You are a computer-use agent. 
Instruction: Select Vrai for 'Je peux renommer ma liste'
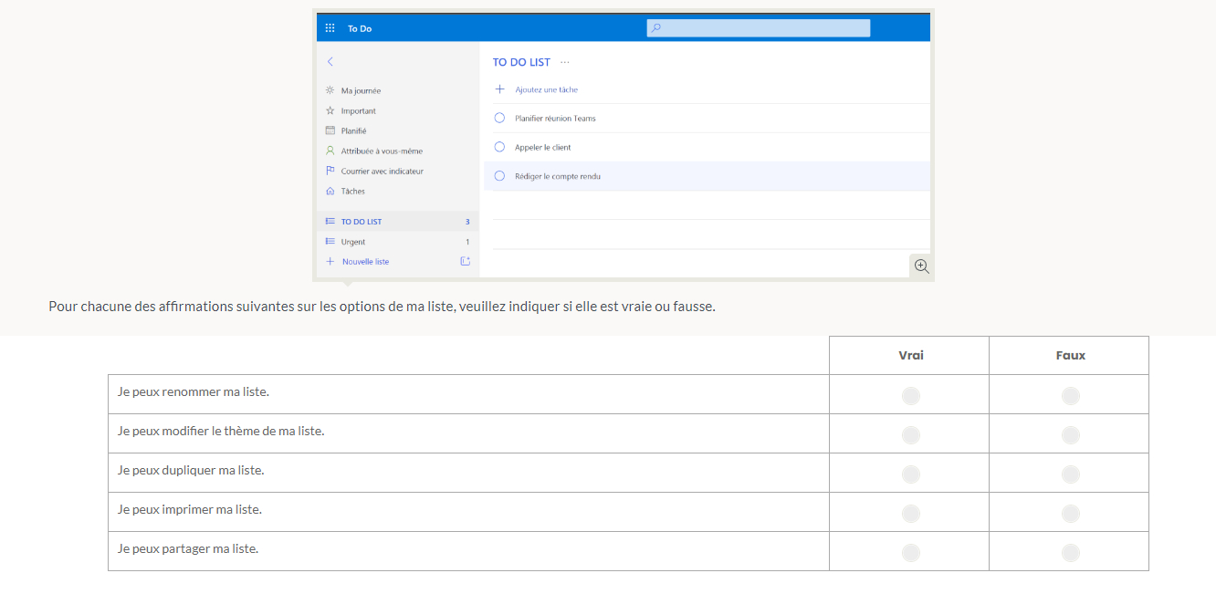pos(910,395)
